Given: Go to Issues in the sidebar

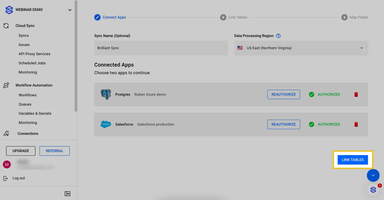Looking at the screenshot, I should tap(24, 45).
